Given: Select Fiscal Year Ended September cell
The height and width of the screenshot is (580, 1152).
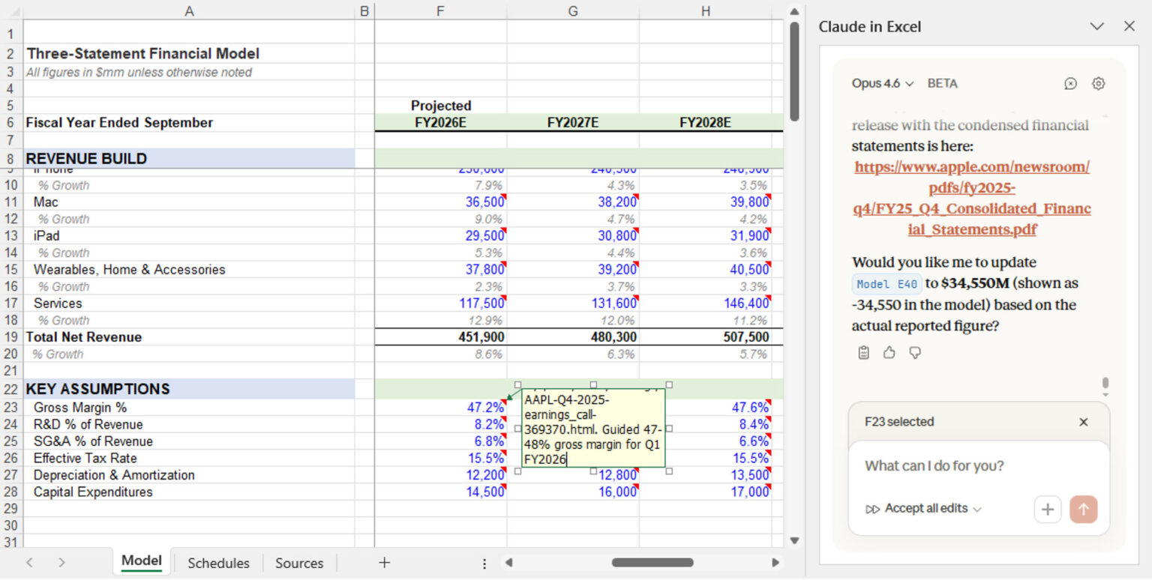Looking at the screenshot, I should (x=189, y=123).
